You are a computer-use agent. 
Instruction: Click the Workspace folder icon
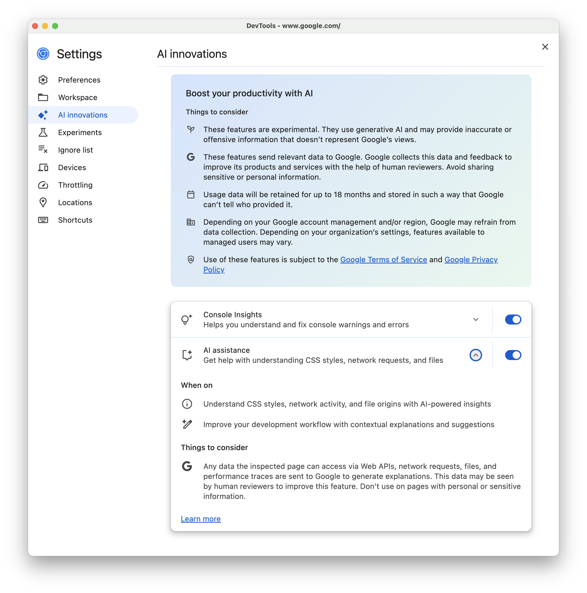[x=44, y=97]
